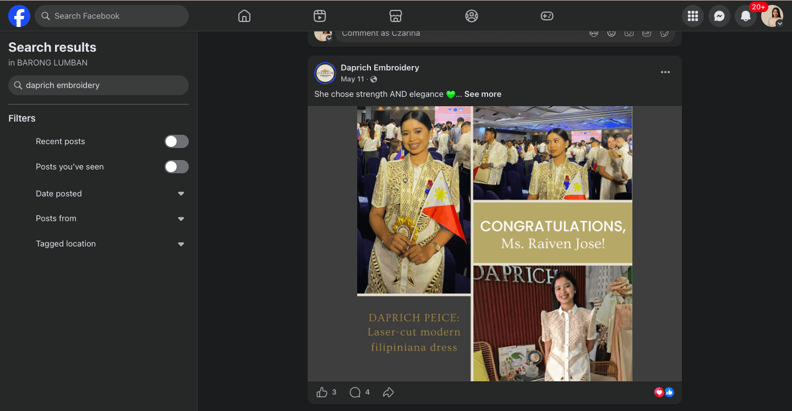Open the account profile picture menu

click(772, 16)
